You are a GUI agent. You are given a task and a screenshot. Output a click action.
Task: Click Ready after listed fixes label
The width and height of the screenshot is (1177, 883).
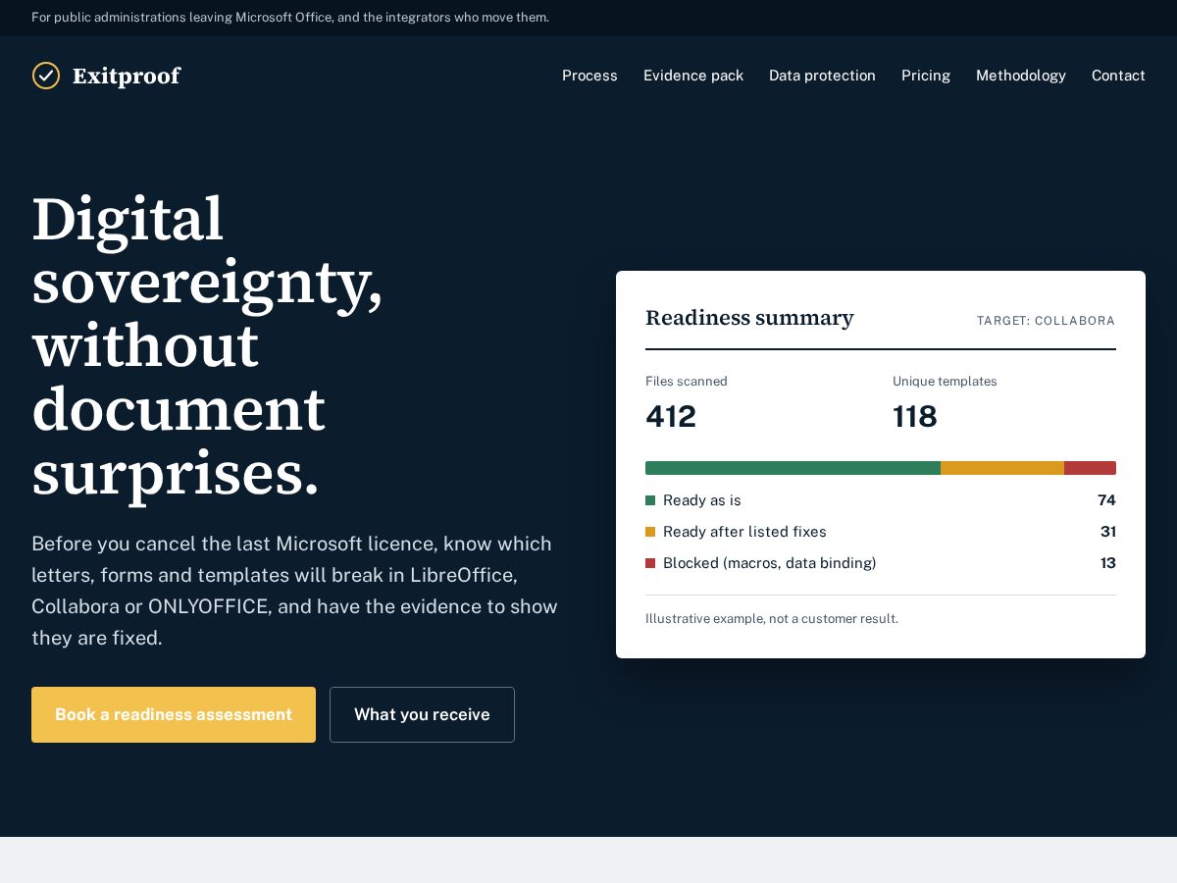point(744,532)
